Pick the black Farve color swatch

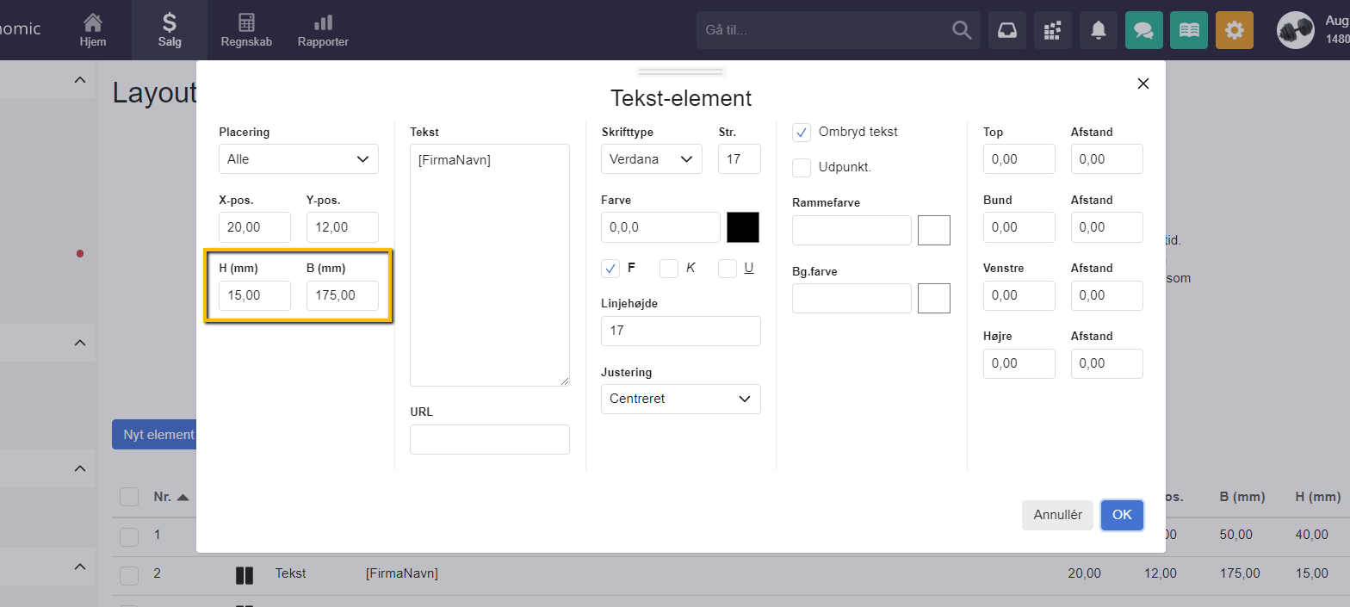(x=743, y=227)
